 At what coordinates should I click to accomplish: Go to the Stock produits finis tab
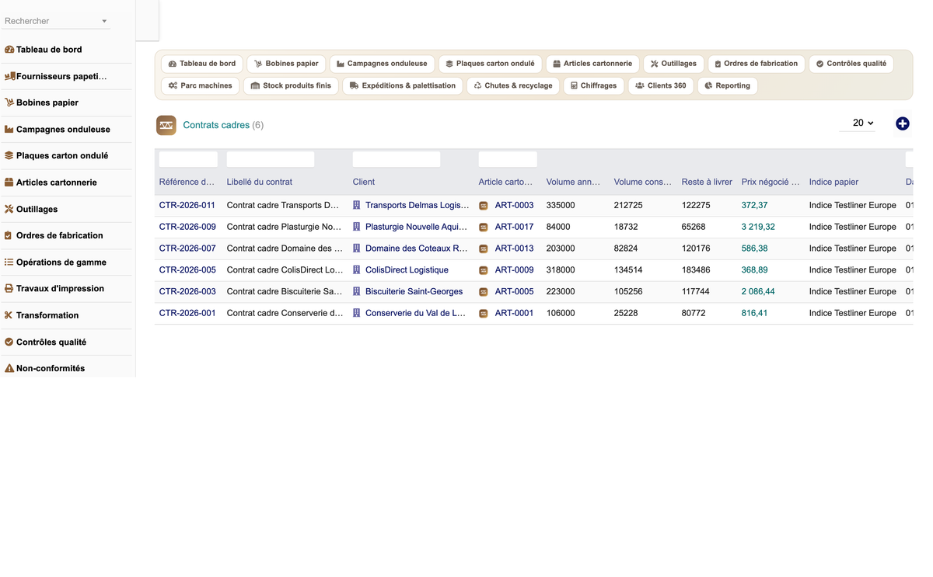291,85
